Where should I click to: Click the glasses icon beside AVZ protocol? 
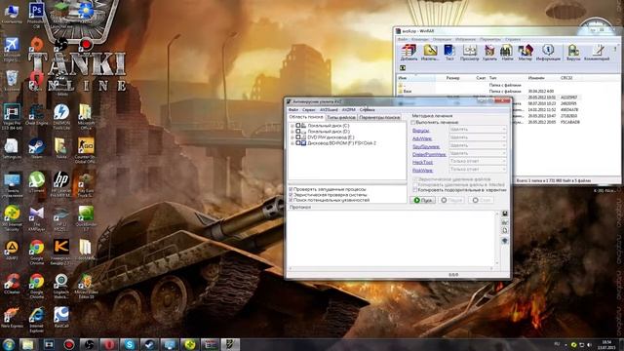click(505, 222)
